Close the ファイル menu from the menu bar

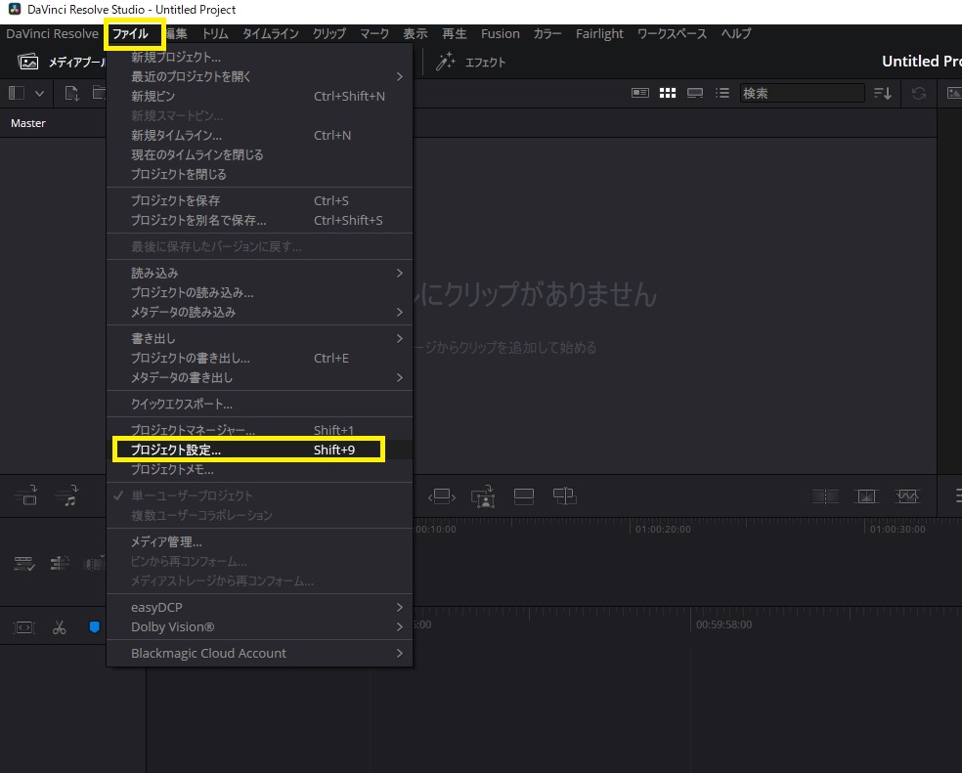[131, 34]
